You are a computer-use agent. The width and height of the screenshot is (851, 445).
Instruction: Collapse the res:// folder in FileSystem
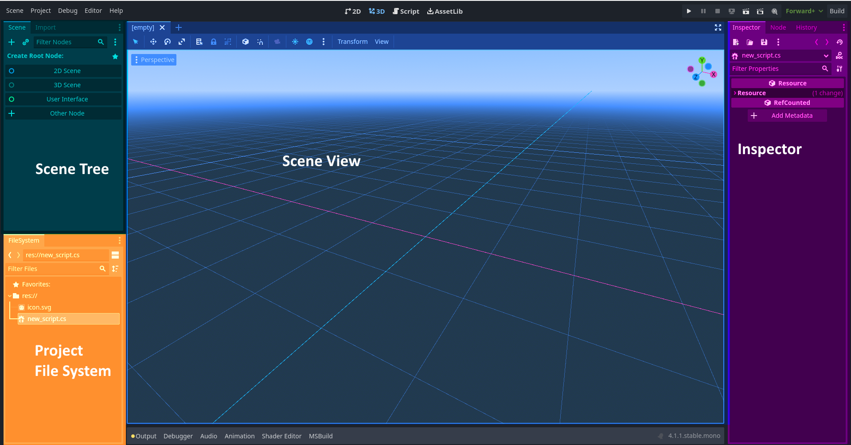(x=9, y=296)
